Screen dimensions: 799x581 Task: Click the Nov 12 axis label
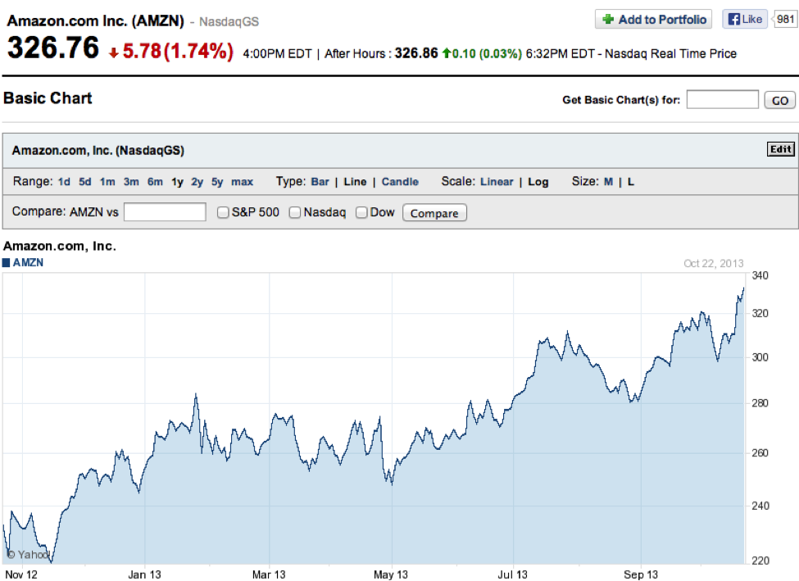coord(21,574)
